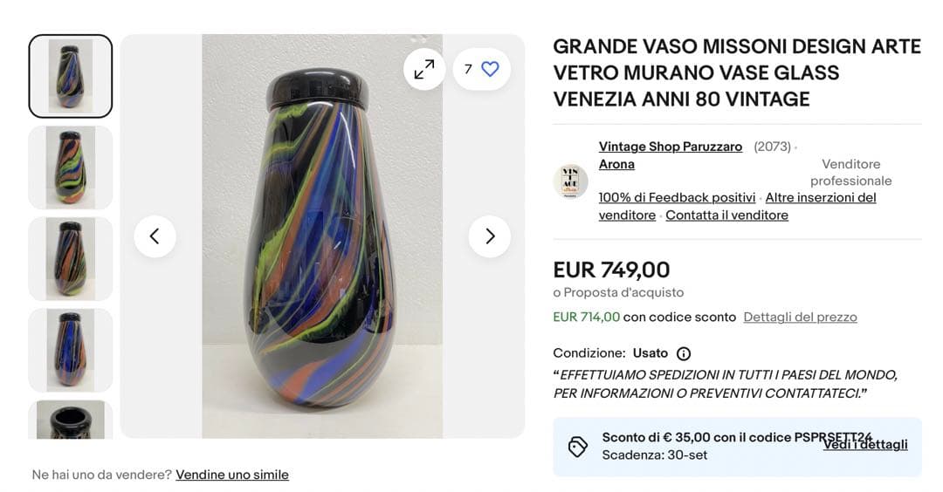Viewport: 943px width, 492px height.
Task: View 100% di Feedback positivi
Action: point(677,198)
